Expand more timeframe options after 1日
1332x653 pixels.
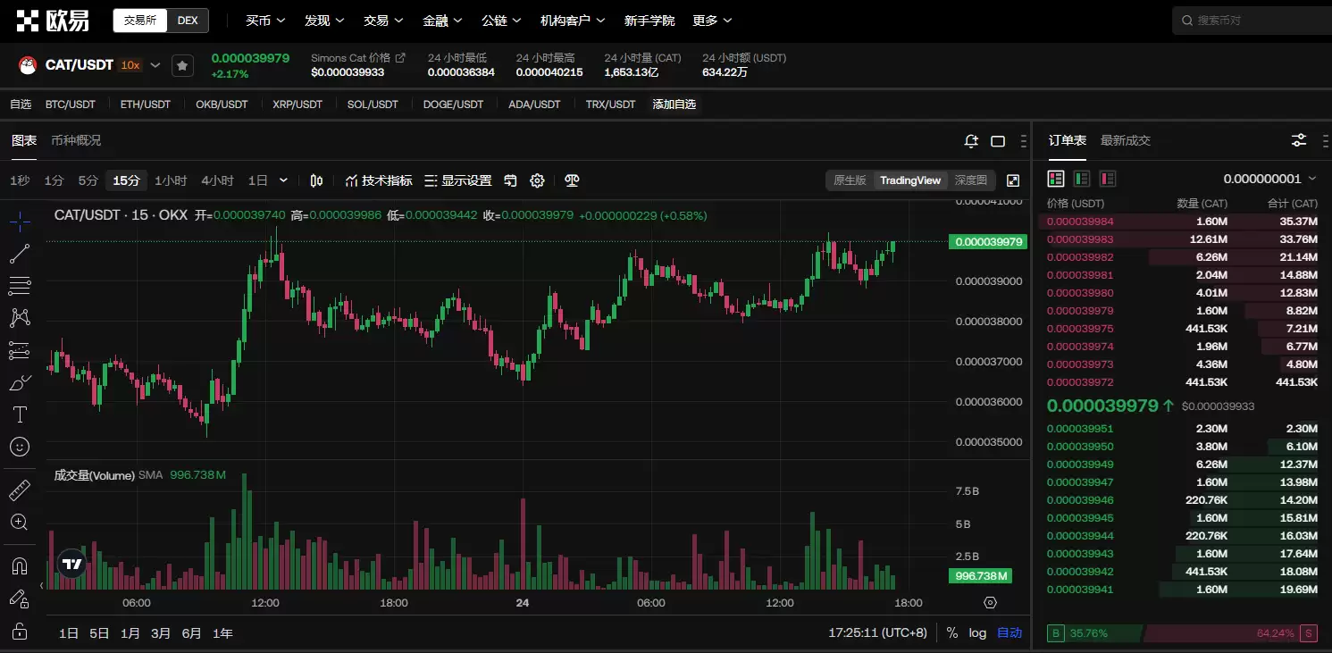pyautogui.click(x=283, y=180)
